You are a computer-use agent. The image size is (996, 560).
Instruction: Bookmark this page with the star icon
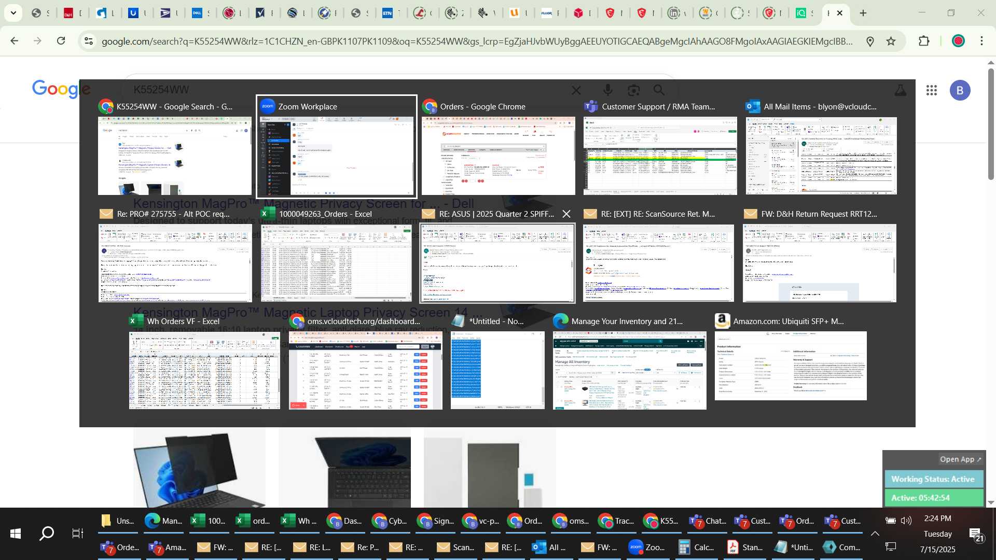pyautogui.click(x=891, y=41)
